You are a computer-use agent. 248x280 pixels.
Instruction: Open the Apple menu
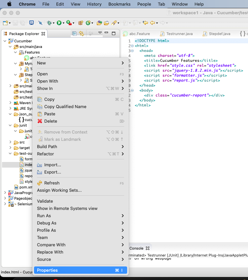pos(9,4)
